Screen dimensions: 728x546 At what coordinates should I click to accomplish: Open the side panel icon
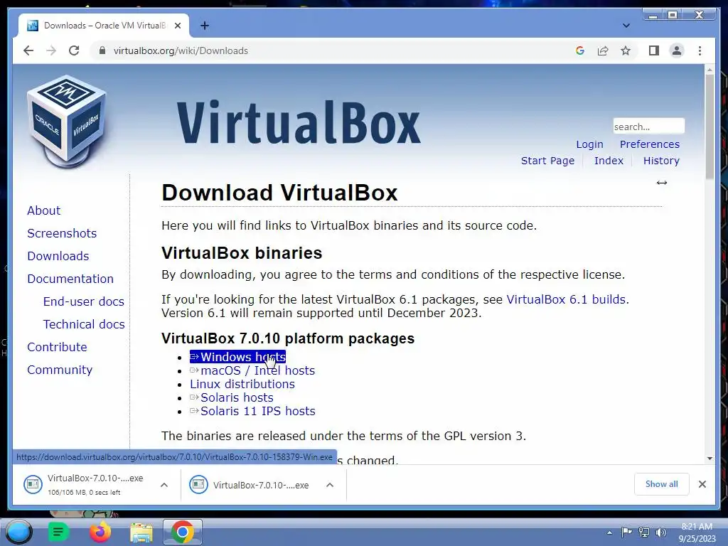654,50
